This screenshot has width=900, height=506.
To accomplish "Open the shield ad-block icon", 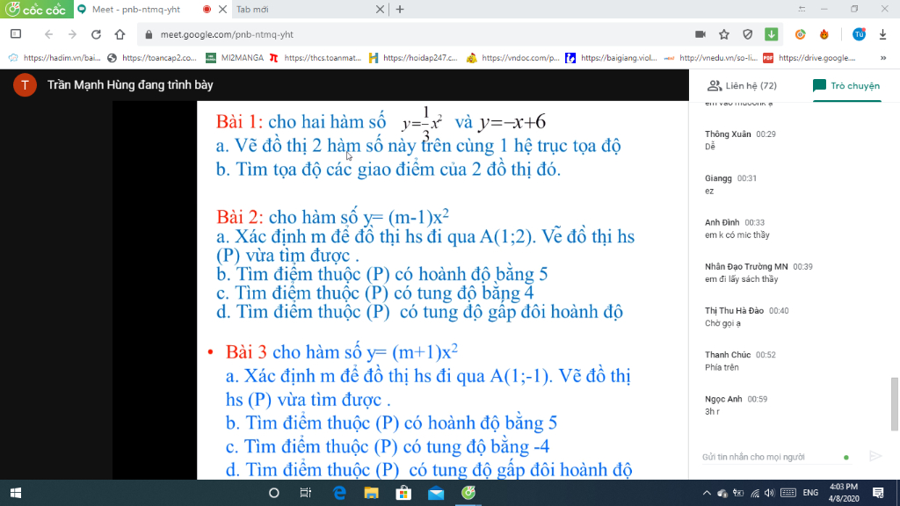I will [747, 34].
